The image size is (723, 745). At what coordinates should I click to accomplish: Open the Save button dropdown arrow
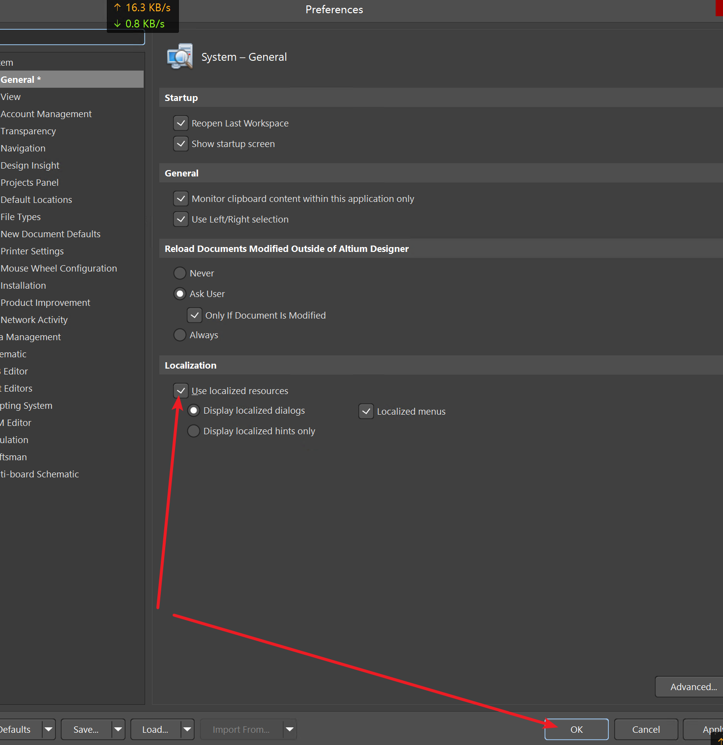(x=119, y=729)
